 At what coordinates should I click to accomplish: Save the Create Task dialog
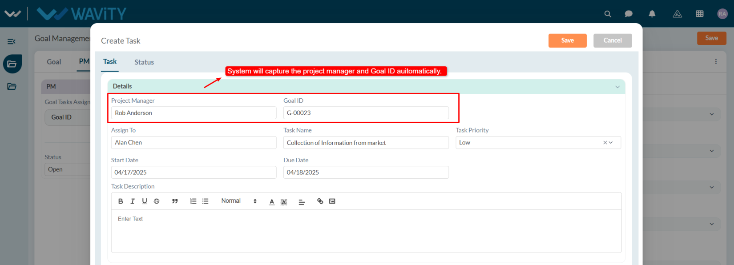[x=568, y=40]
